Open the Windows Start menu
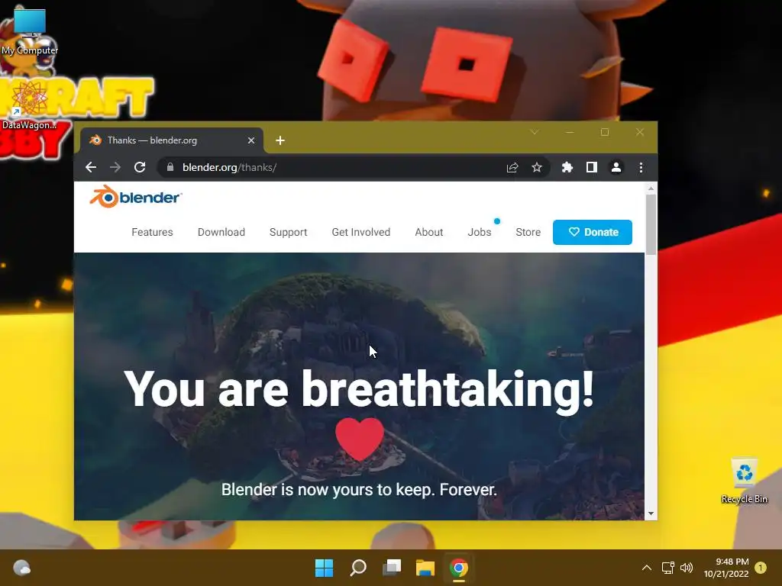The height and width of the screenshot is (586, 782). tap(324, 568)
